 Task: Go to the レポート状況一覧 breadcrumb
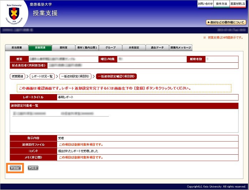pyautogui.click(x=42, y=76)
